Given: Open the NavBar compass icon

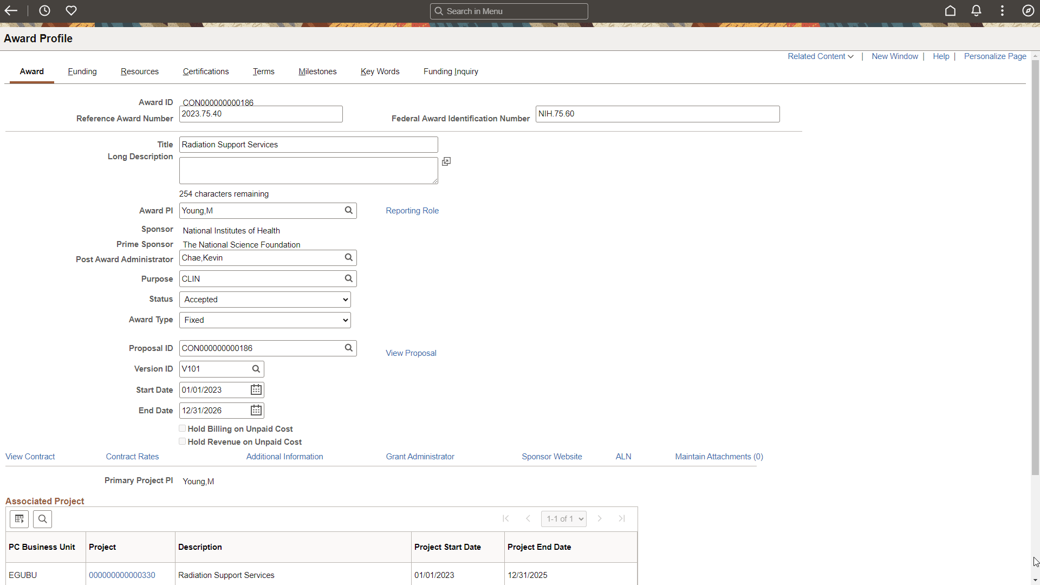Looking at the screenshot, I should point(1028,10).
